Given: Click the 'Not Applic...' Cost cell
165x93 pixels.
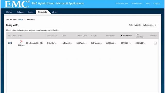Looking at the screenshot, I should coord(67,43).
